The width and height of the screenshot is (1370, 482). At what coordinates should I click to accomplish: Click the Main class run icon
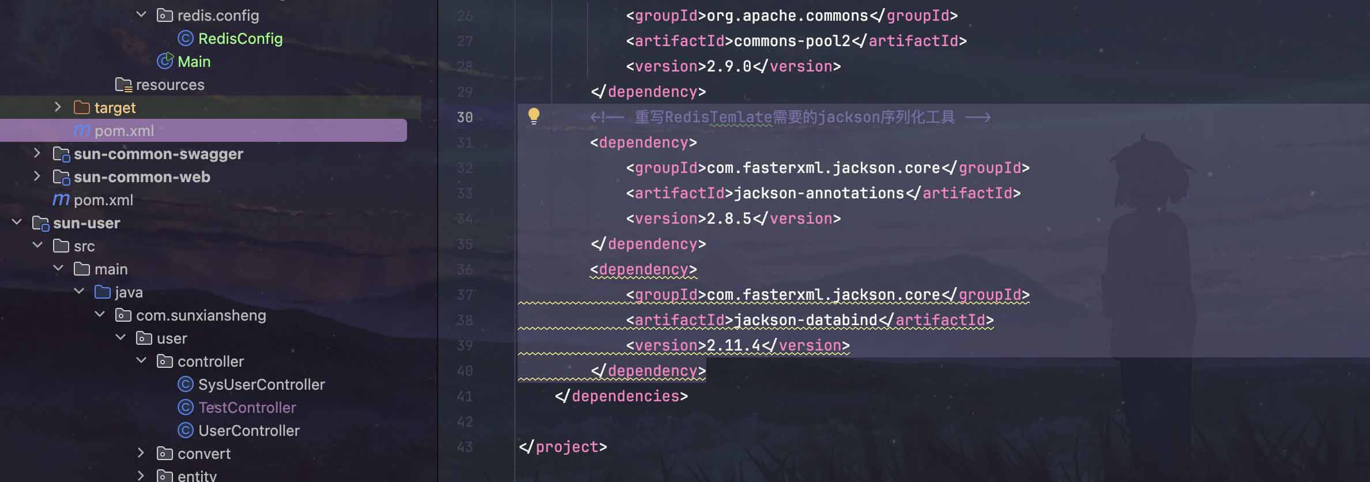pos(165,61)
